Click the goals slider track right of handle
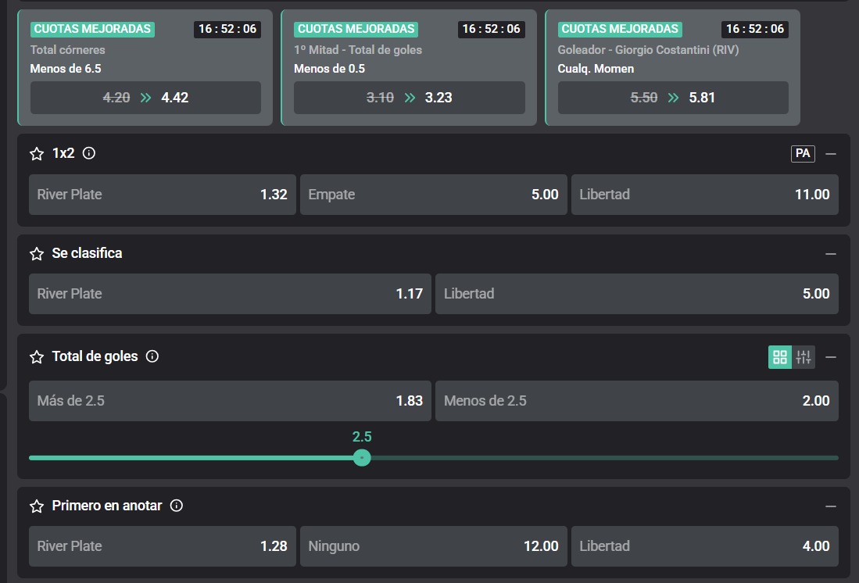 [604, 457]
